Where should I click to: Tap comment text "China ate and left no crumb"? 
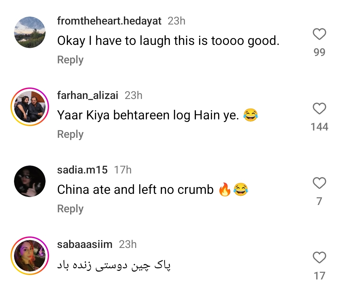click(x=135, y=190)
